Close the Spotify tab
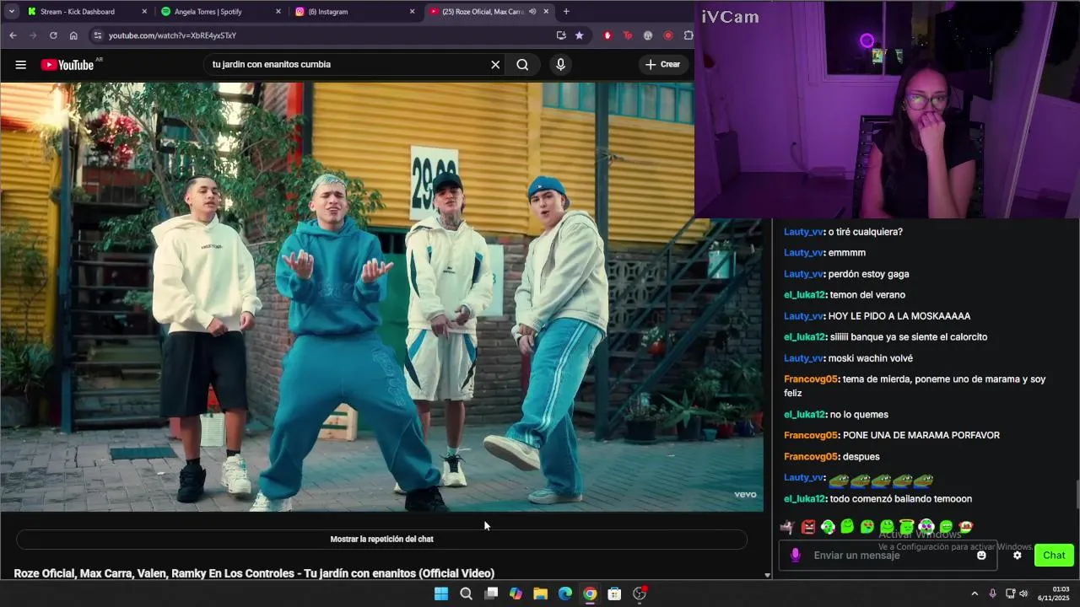Viewport: 1080px width, 607px height. [x=278, y=12]
